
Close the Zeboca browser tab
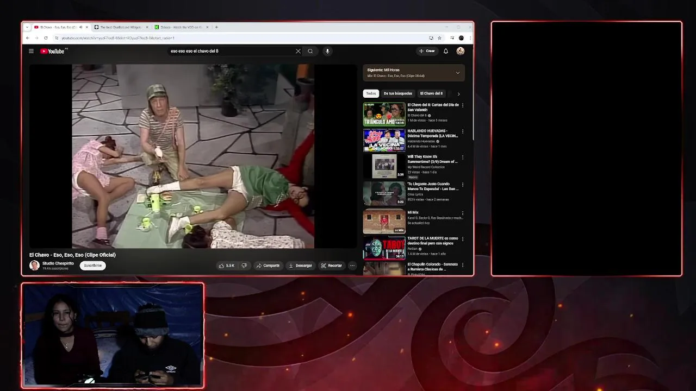click(207, 27)
